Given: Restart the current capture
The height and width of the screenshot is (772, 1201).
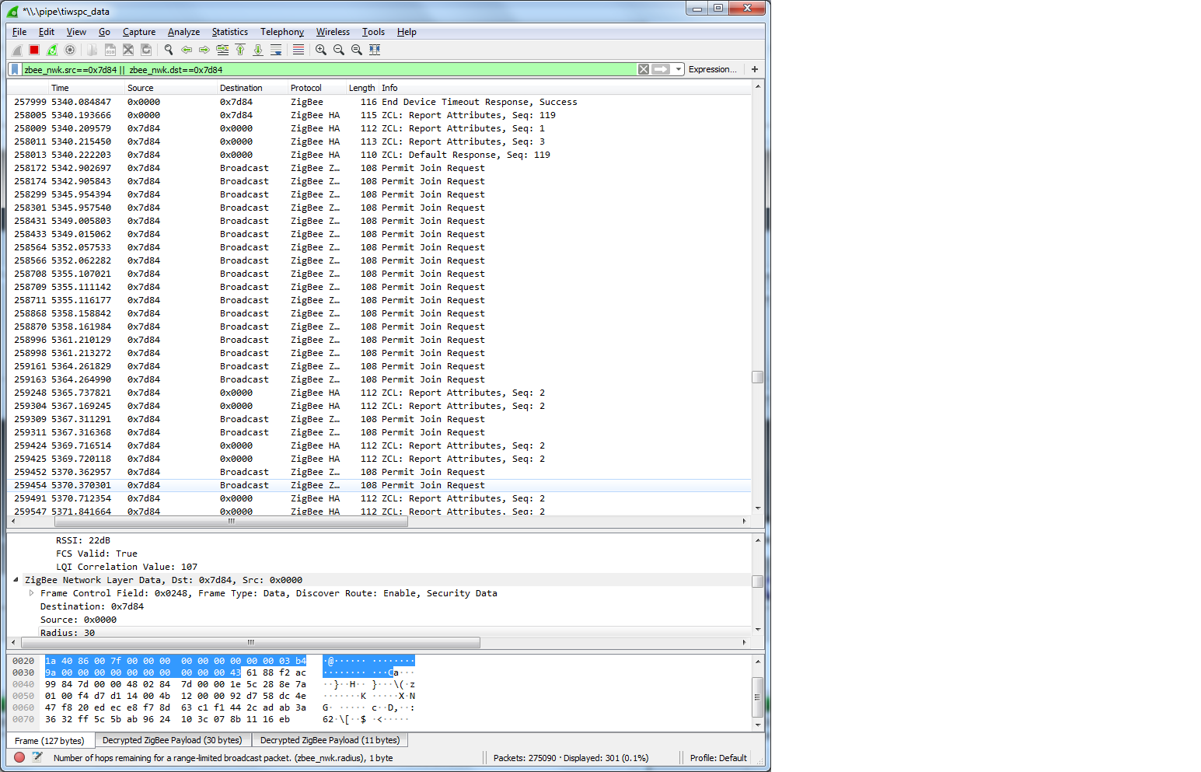Looking at the screenshot, I should click(52, 50).
